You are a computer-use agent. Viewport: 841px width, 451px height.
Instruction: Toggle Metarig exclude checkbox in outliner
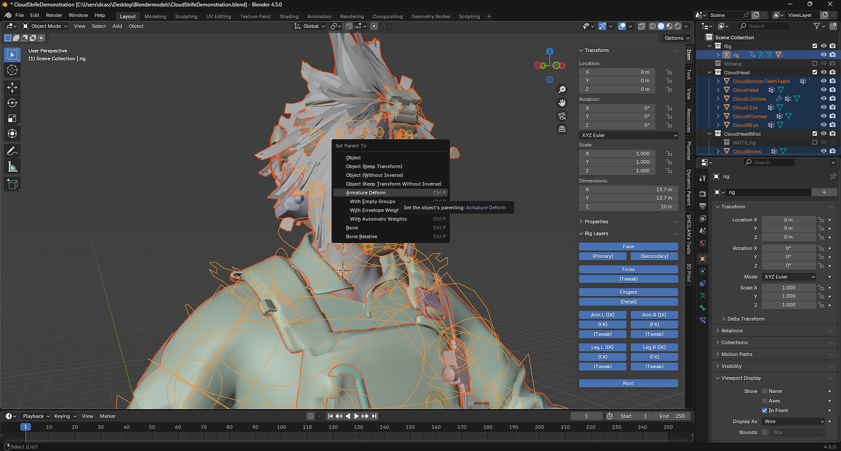tap(815, 63)
